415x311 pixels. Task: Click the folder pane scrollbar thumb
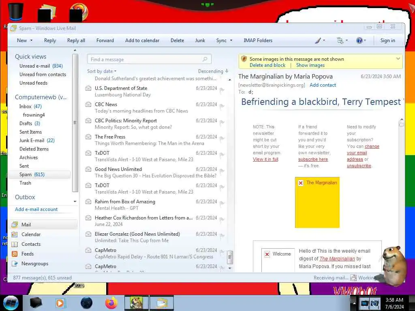pyautogui.click(x=75, y=123)
